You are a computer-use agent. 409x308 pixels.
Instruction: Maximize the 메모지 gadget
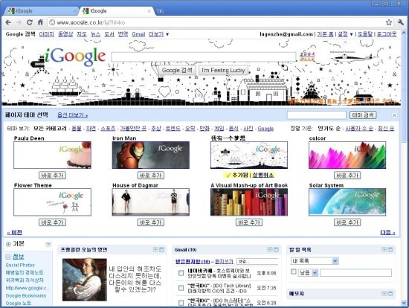click(x=390, y=294)
